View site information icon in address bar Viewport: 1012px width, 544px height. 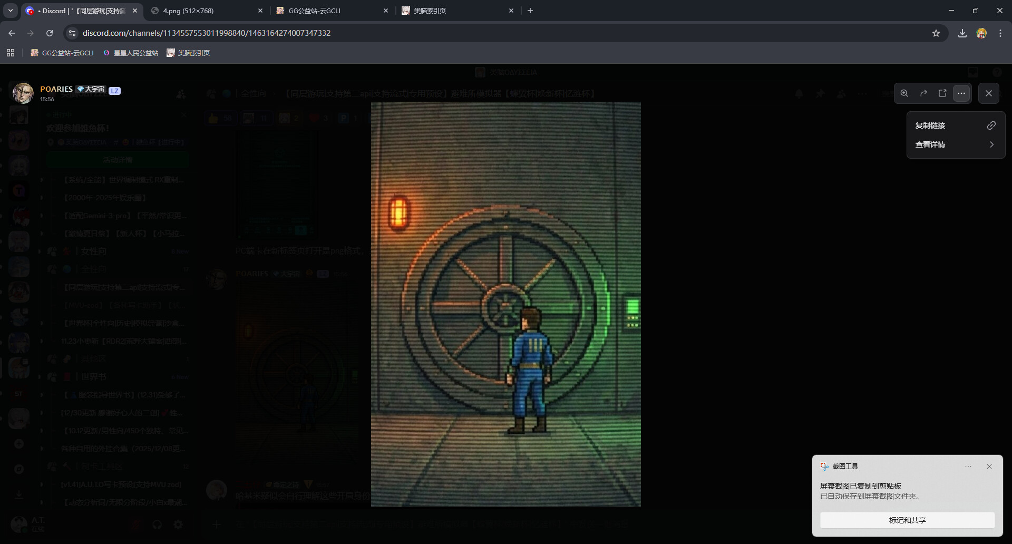click(x=72, y=33)
